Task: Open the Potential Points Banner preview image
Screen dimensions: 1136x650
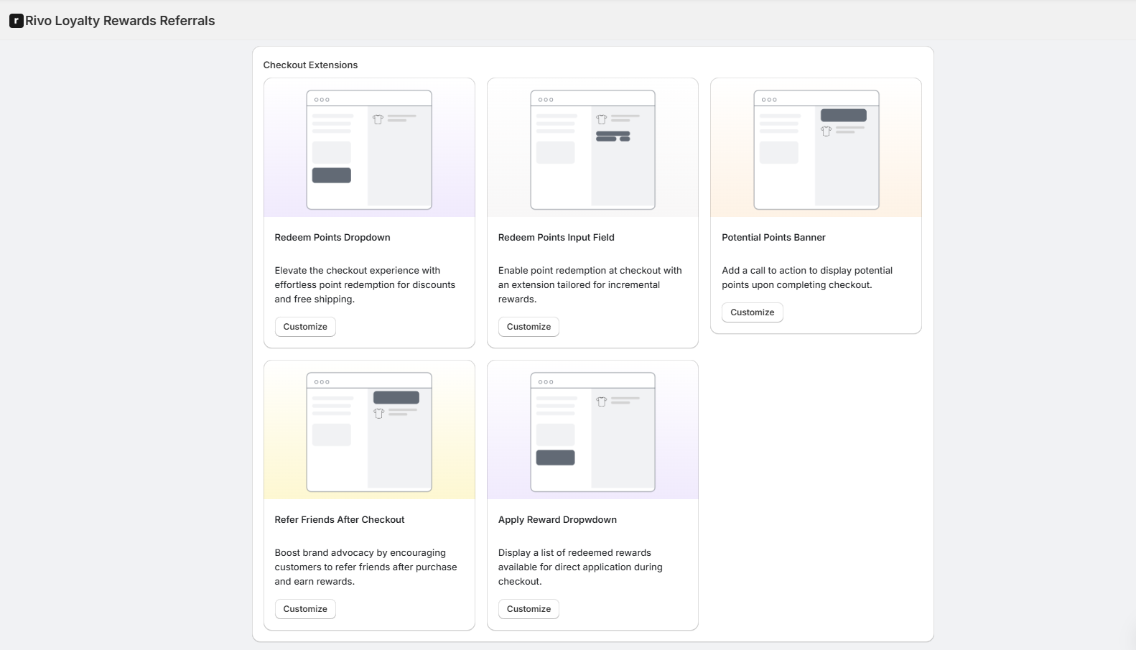Action: [816, 148]
